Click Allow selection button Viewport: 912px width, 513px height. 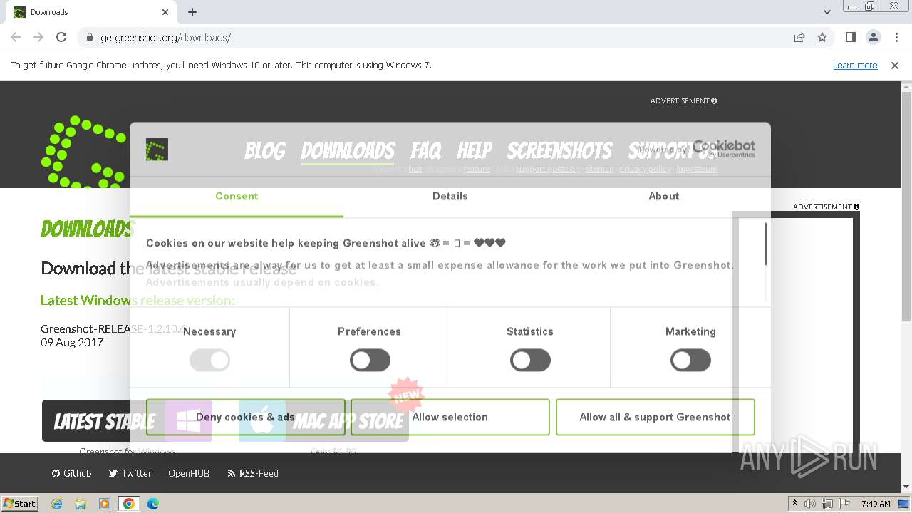point(450,417)
